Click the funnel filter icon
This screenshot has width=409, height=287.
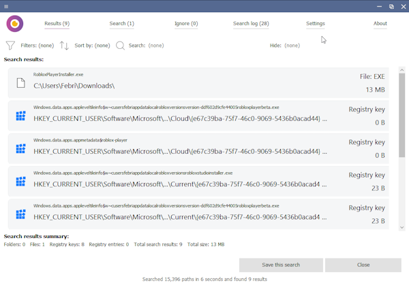point(10,46)
